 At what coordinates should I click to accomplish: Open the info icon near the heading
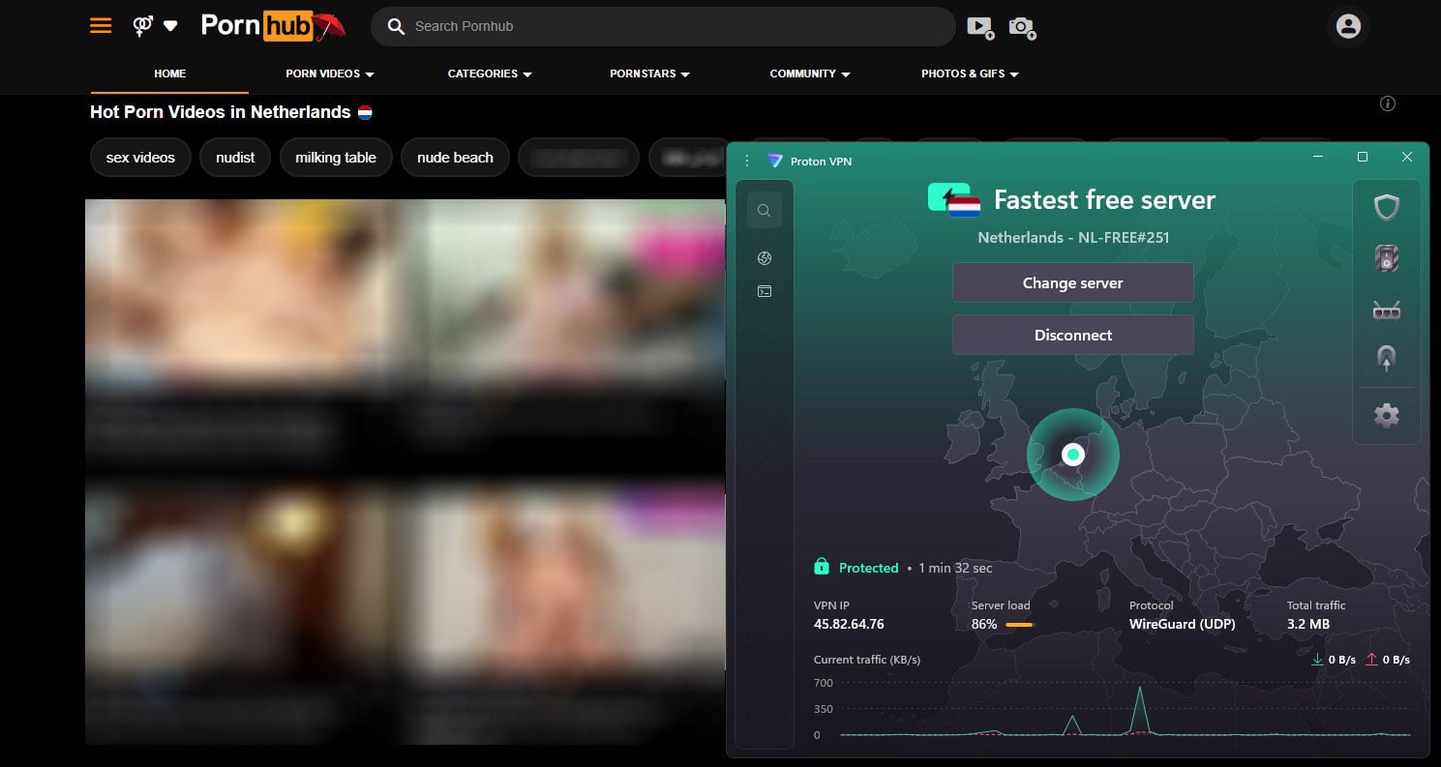[x=1388, y=103]
